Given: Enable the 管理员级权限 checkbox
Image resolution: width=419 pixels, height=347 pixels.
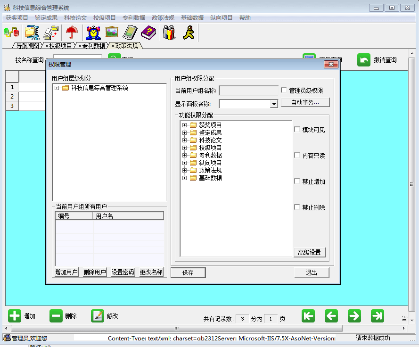Looking at the screenshot, I should point(284,90).
